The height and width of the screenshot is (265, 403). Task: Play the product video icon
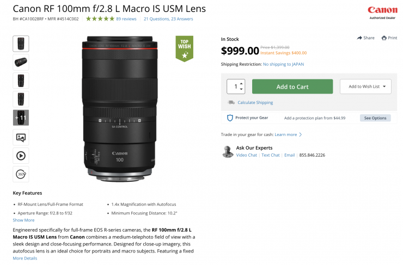(x=21, y=156)
